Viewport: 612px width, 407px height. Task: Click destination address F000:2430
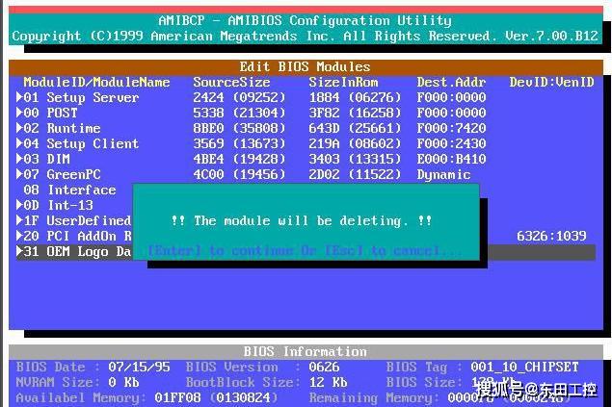click(x=452, y=143)
